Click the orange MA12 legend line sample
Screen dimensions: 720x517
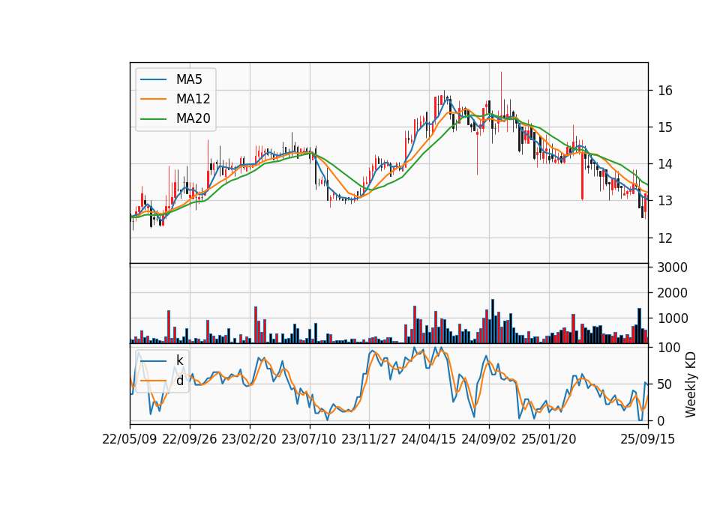[153, 99]
